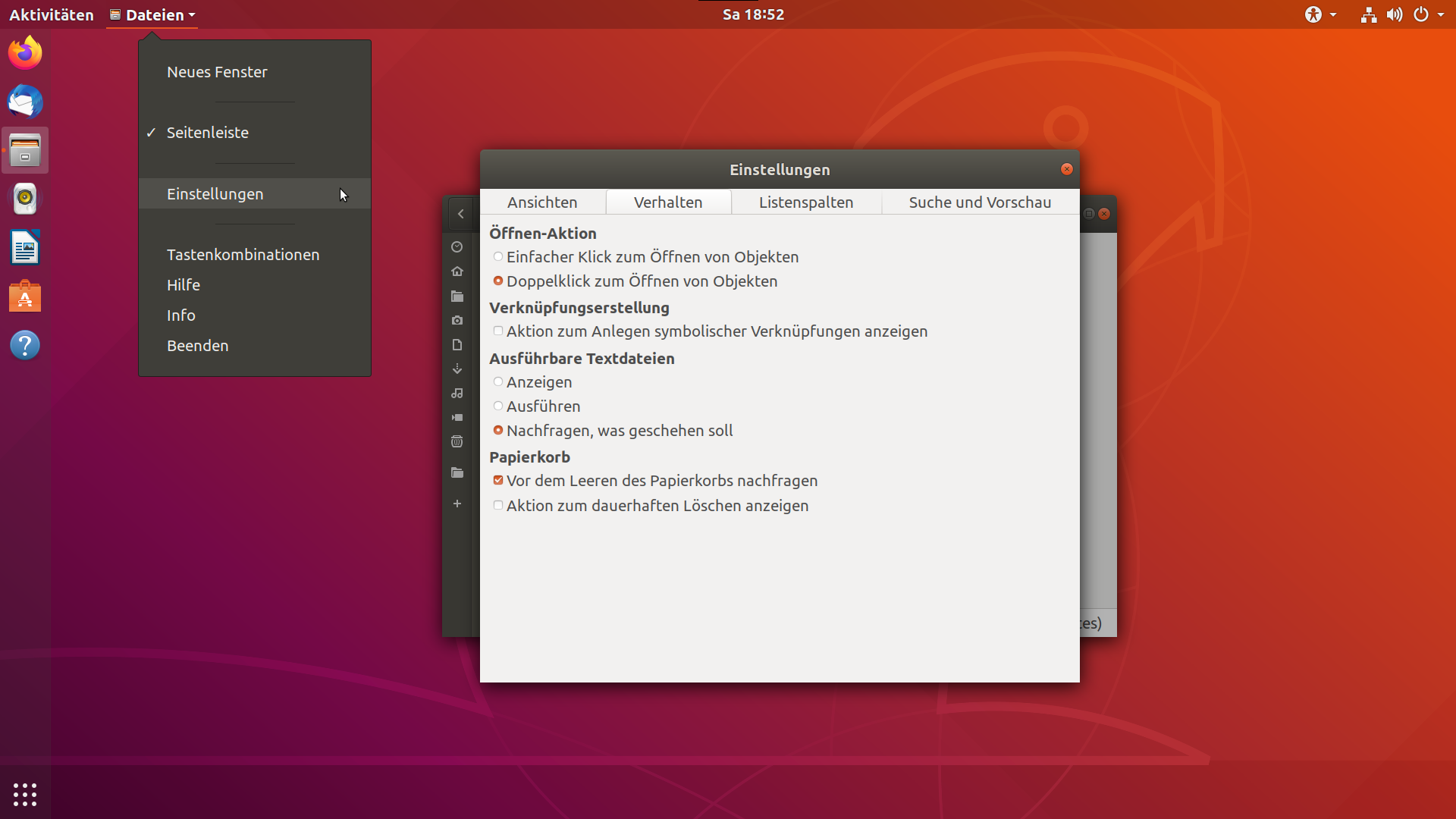Switch to Suche und Vorschau tab
This screenshot has height=819, width=1456.
coord(980,202)
